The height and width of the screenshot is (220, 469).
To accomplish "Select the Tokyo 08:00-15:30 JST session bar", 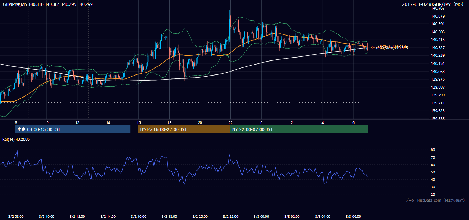I will [x=73, y=129].
